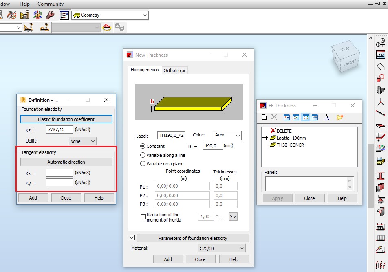Click the I-beam section icon in the right sidebar
The height and width of the screenshot is (272, 388).
(x=381, y=175)
